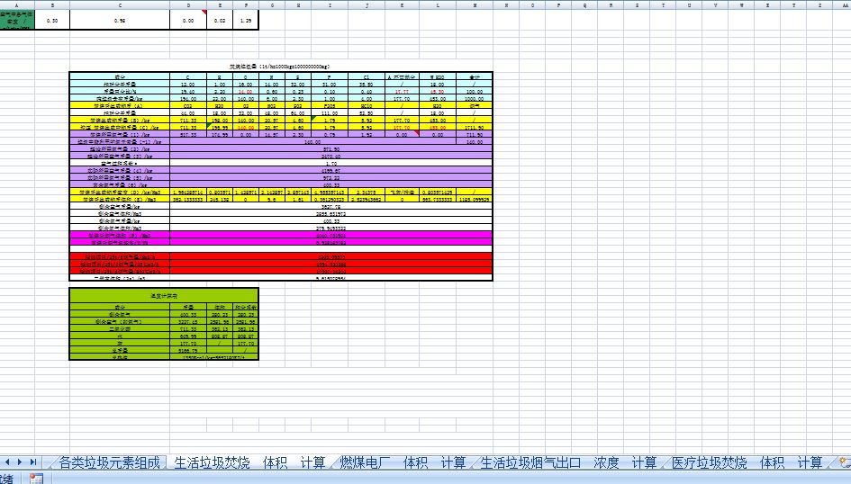
Task: Select the merged cell showing 1.70
Action: 331,163
